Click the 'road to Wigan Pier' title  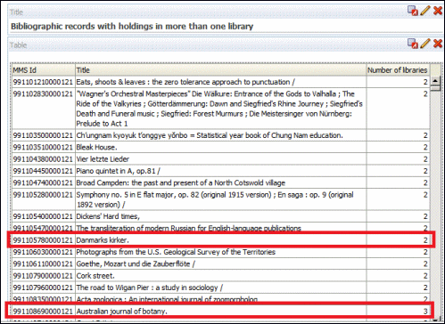pos(221,288)
